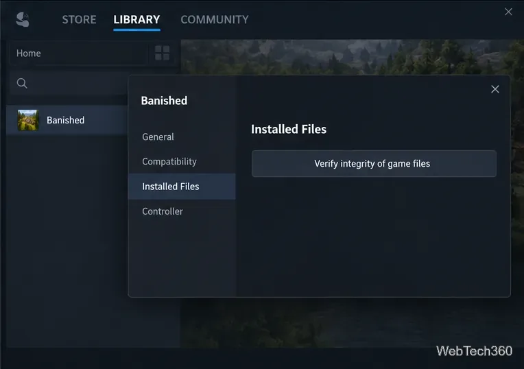Click the Steam logo icon

coord(23,19)
